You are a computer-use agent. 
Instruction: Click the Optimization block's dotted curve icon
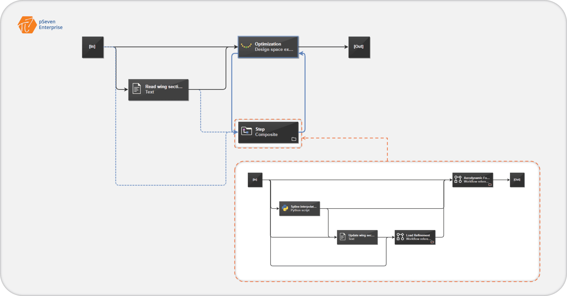[246, 46]
